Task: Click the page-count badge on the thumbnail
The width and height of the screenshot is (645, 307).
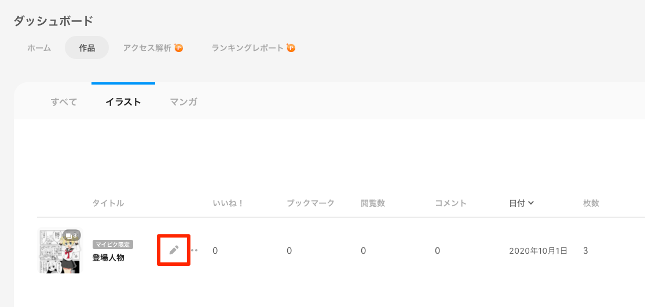Action: 72,235
